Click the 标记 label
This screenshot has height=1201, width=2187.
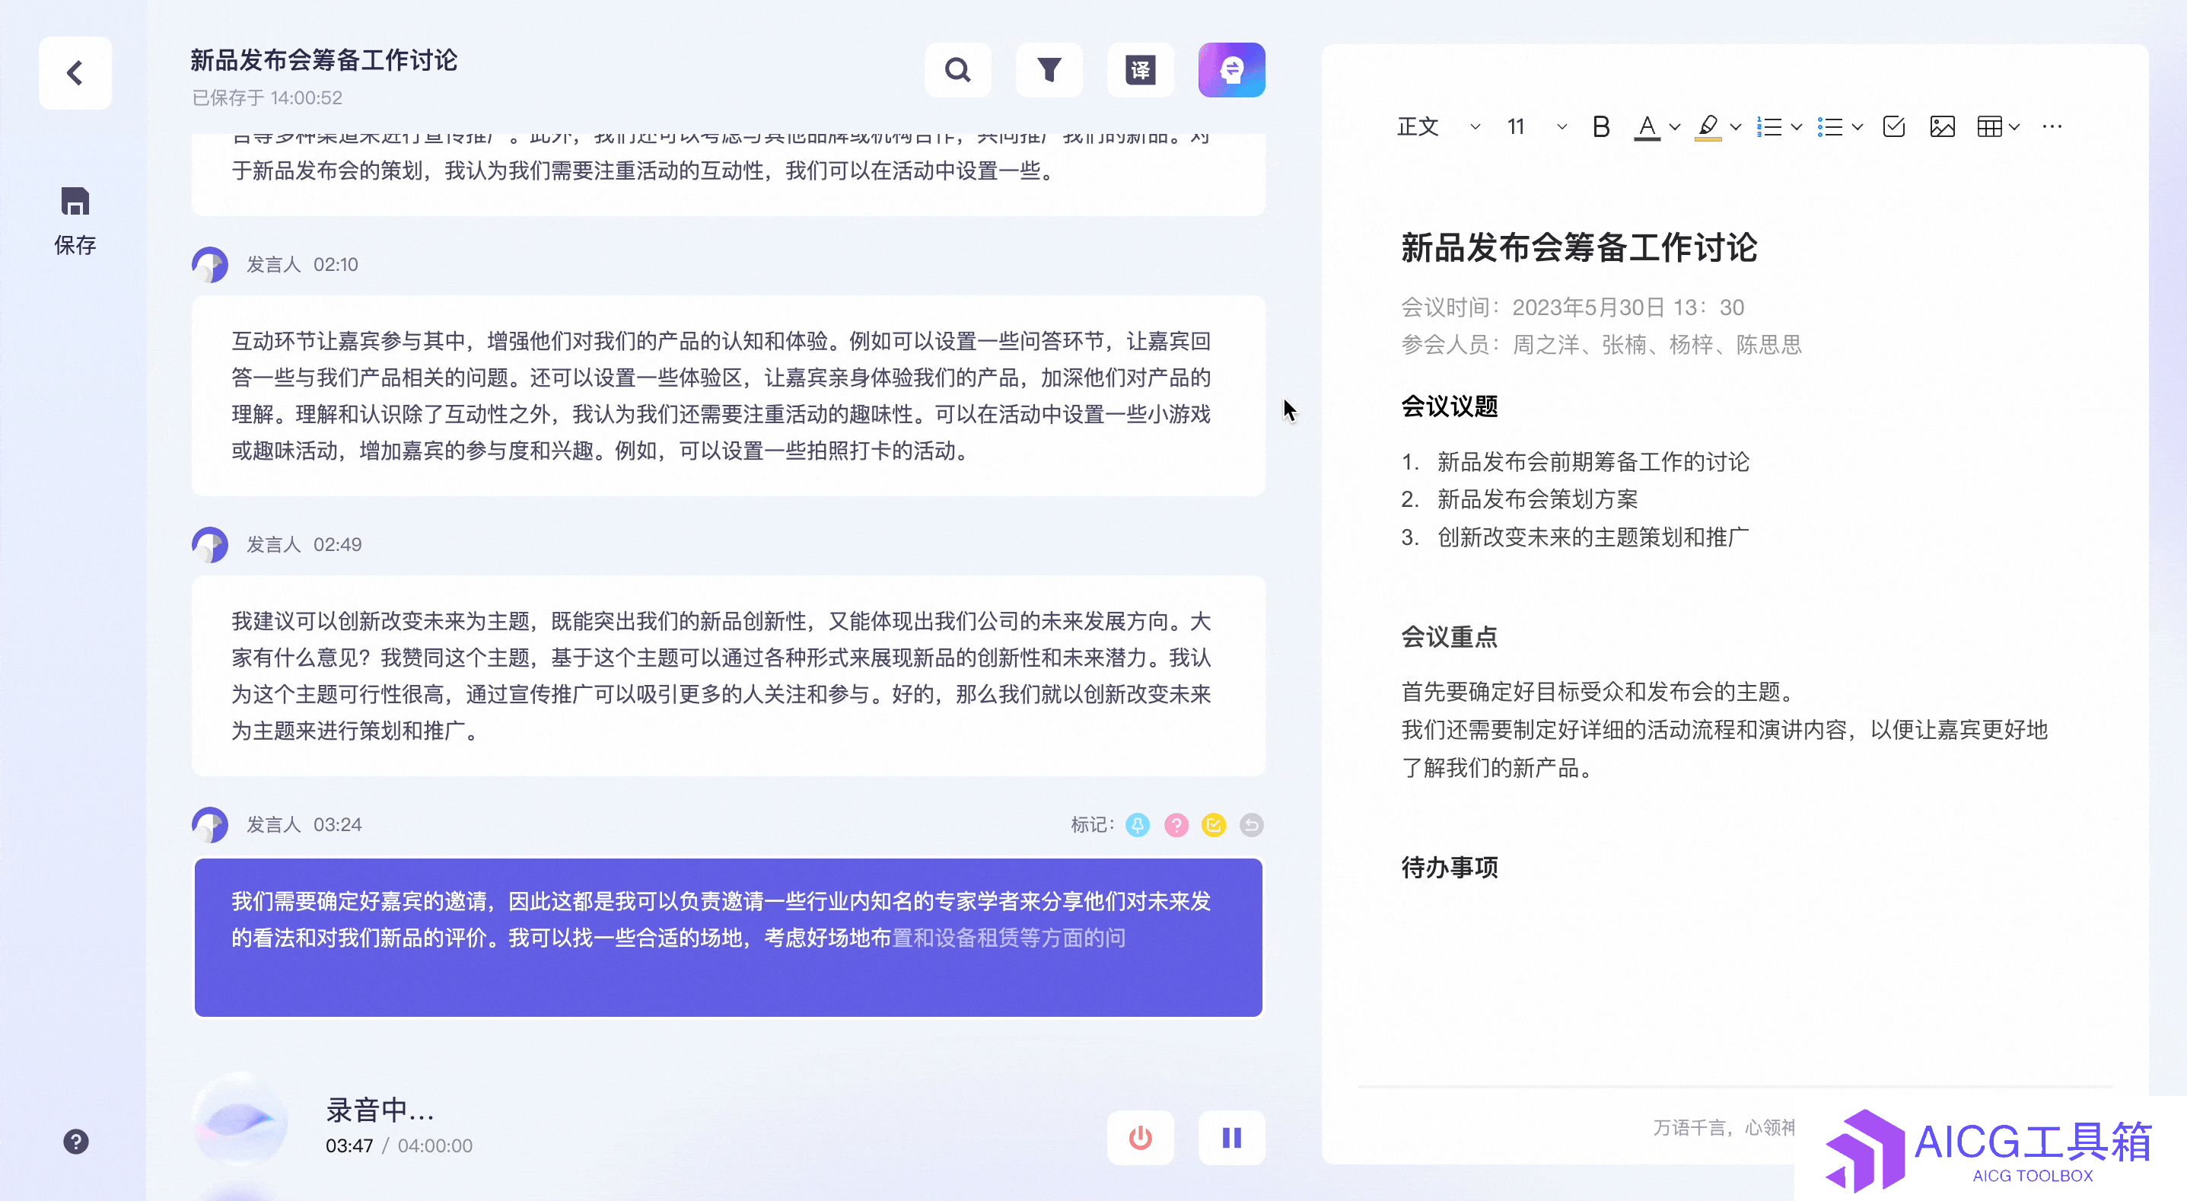1092,825
